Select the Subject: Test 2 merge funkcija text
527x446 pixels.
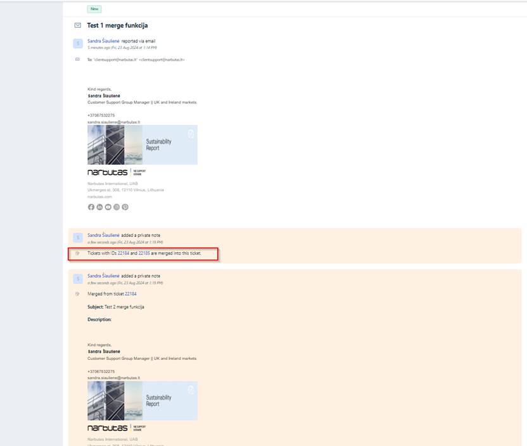[116, 307]
